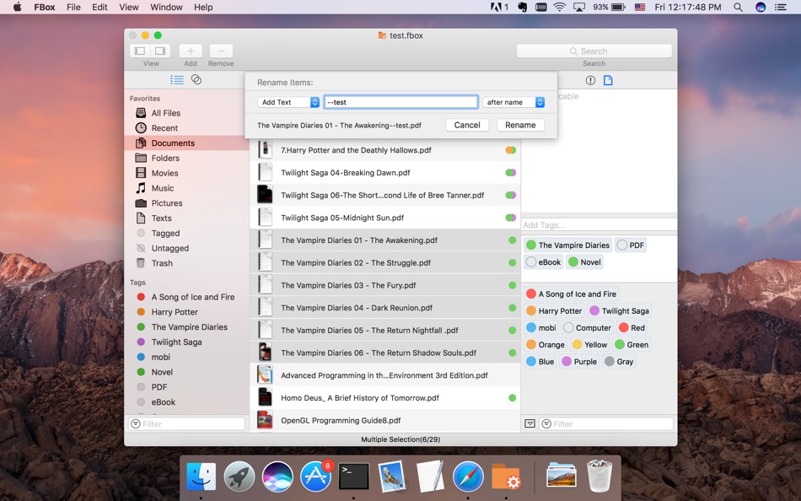Open the after name position dropdown
The height and width of the screenshot is (501, 801).
(x=513, y=102)
